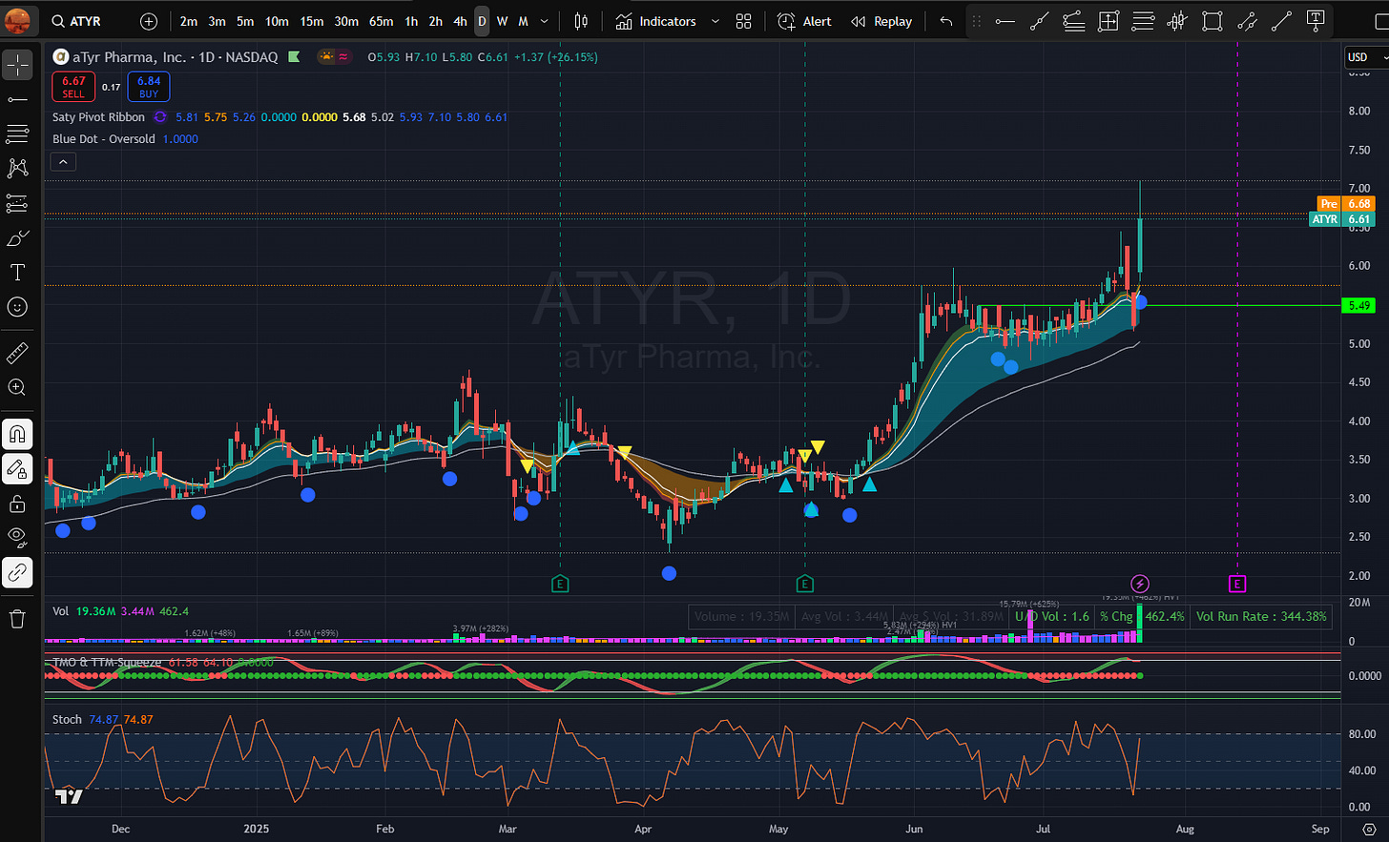This screenshot has width=1389, height=842.
Task: Click the TradingView logo in the bottom left
Action: point(68,795)
